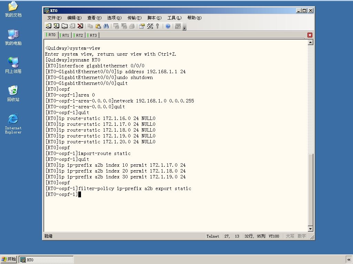Click the Paste clipboard icon

(98, 26)
